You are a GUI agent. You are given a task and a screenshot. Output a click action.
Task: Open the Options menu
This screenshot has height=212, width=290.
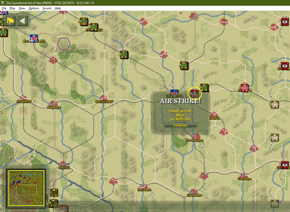[34, 8]
